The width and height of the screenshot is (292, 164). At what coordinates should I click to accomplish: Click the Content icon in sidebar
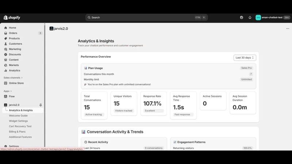click(x=5, y=60)
